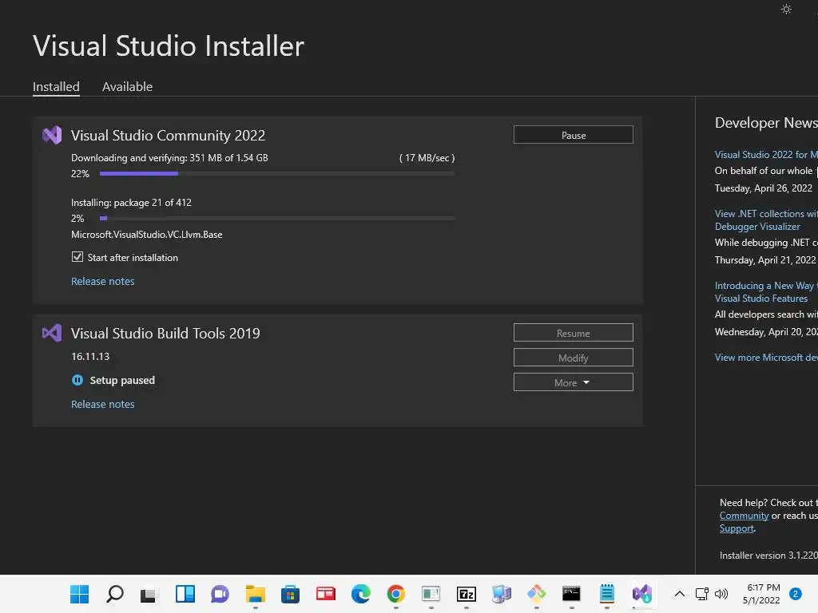818x613 pixels.
Task: Expand the More dropdown for Build Tools
Action: point(574,382)
